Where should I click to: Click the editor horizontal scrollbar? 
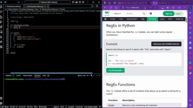click(x=52, y=73)
